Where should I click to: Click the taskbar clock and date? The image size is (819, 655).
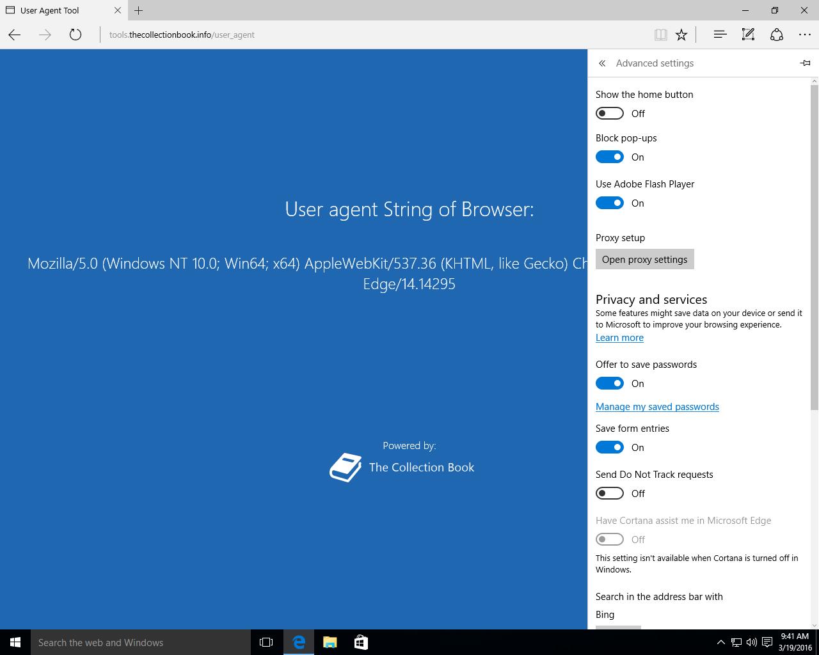(x=795, y=642)
